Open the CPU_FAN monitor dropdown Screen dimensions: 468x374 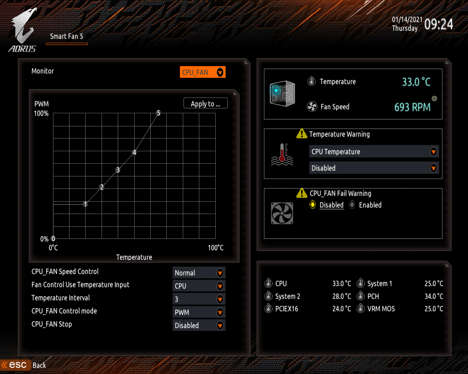tap(203, 72)
